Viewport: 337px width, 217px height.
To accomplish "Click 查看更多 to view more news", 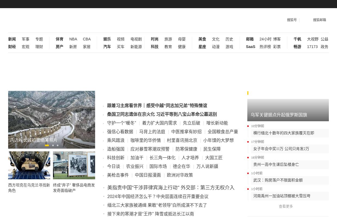I will (286, 206).
